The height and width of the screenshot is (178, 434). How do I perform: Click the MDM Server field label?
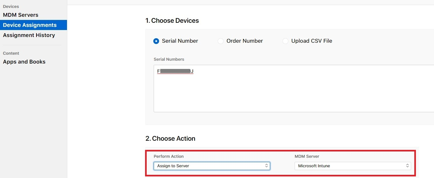click(x=307, y=156)
